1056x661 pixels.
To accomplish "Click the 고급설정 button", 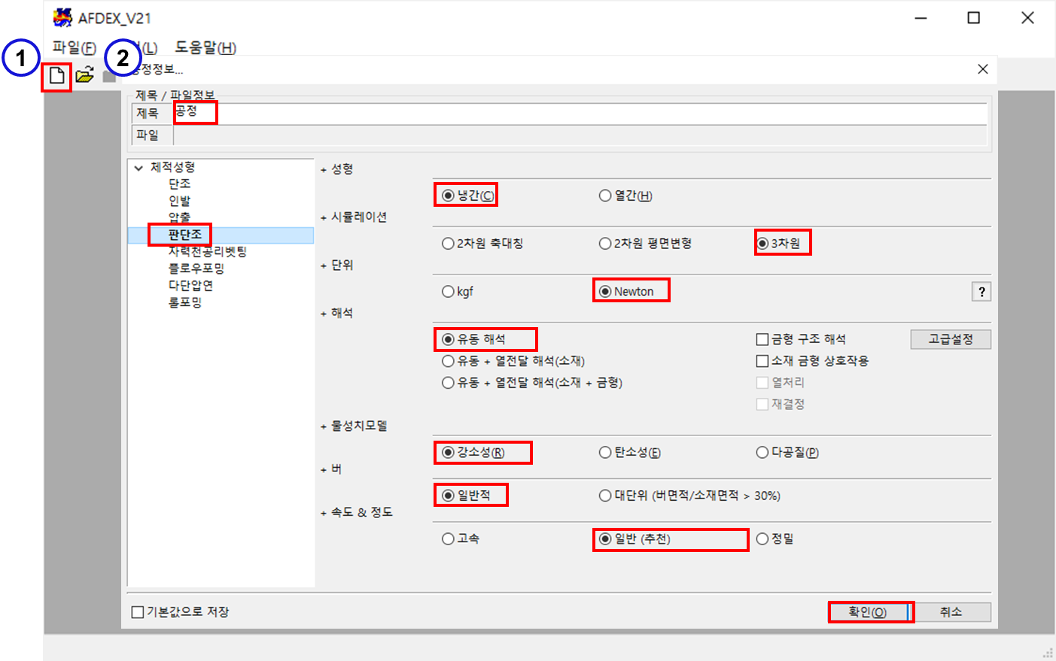I will click(950, 340).
